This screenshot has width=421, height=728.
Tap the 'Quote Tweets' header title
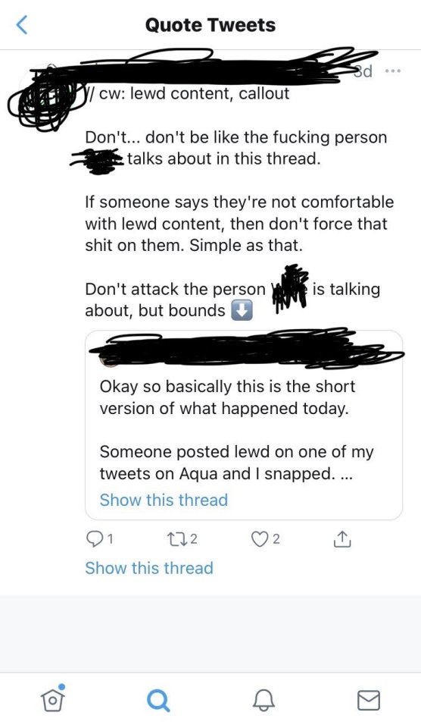click(x=210, y=25)
